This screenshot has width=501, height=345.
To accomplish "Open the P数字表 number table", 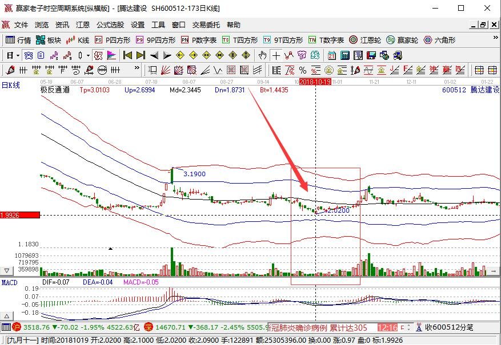I will [x=199, y=40].
